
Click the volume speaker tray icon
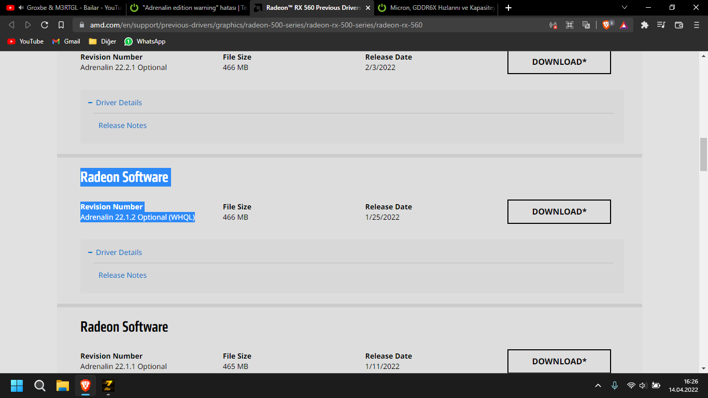point(643,386)
